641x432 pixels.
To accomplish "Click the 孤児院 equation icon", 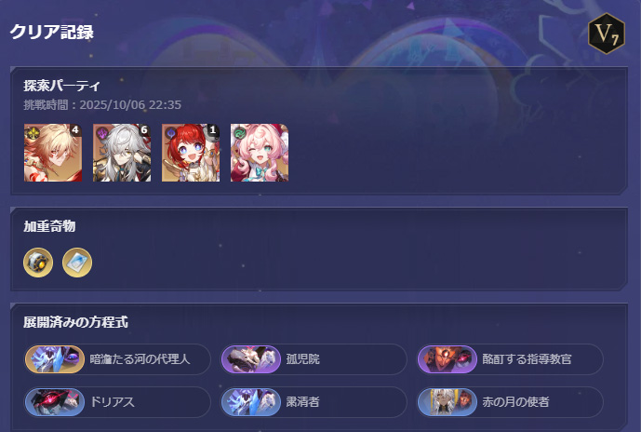I will pyautogui.click(x=250, y=359).
